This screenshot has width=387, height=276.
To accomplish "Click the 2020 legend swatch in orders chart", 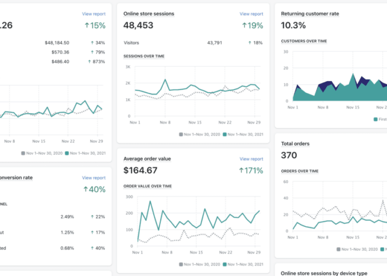I will pos(338,250).
